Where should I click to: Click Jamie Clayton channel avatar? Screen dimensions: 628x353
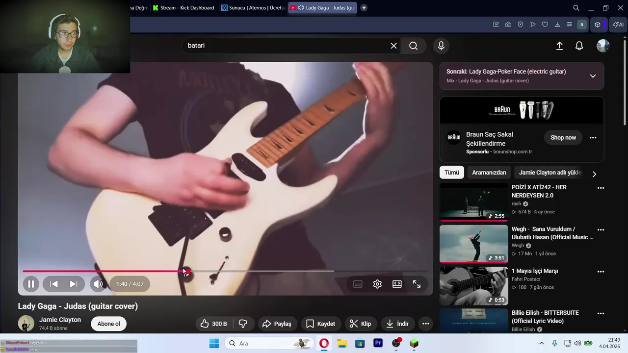26,324
